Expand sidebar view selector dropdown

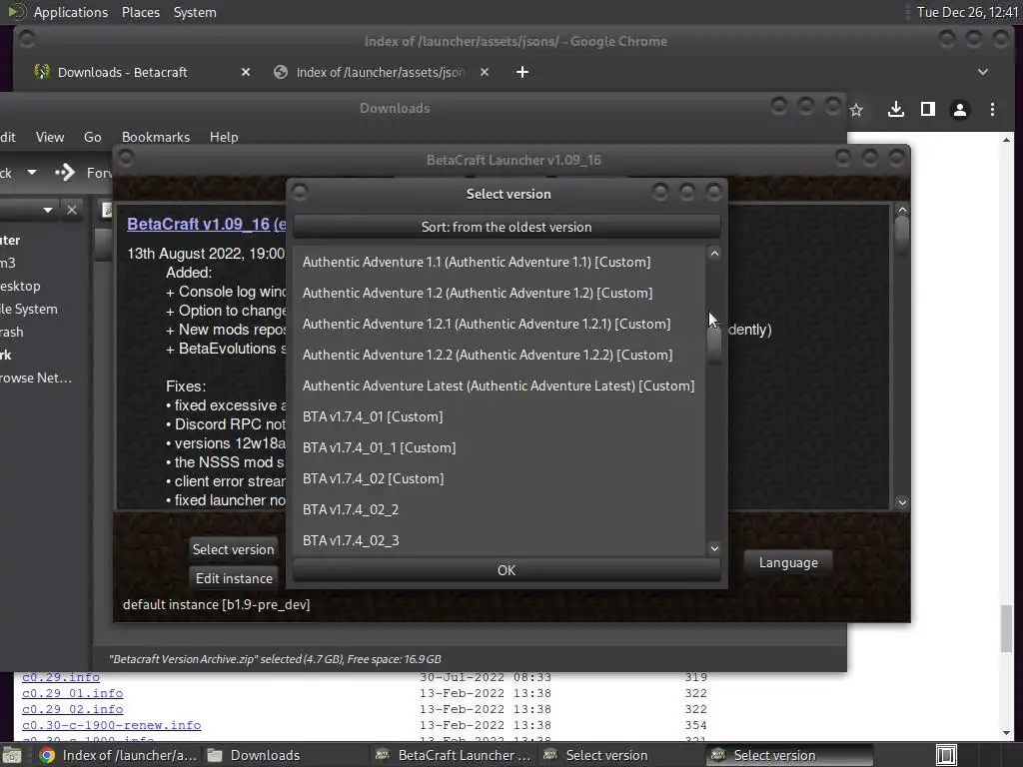coord(48,210)
